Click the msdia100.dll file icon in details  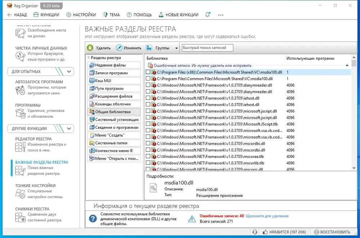pyautogui.click(x=153, y=188)
